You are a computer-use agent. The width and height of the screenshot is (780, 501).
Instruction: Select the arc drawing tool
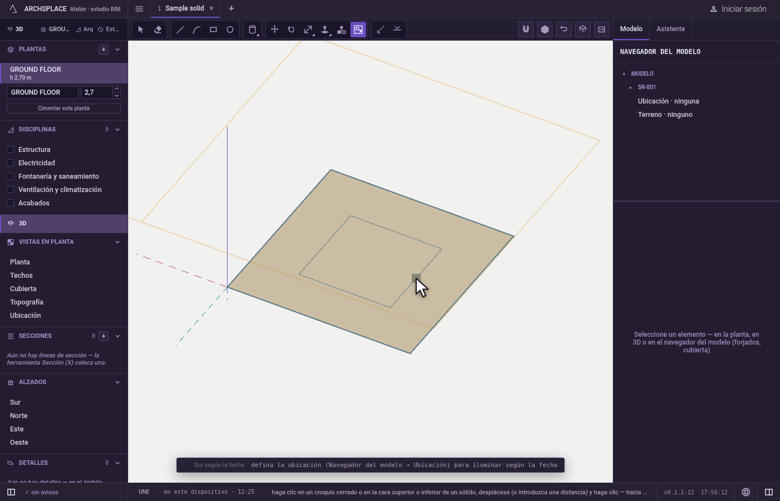[x=197, y=30]
